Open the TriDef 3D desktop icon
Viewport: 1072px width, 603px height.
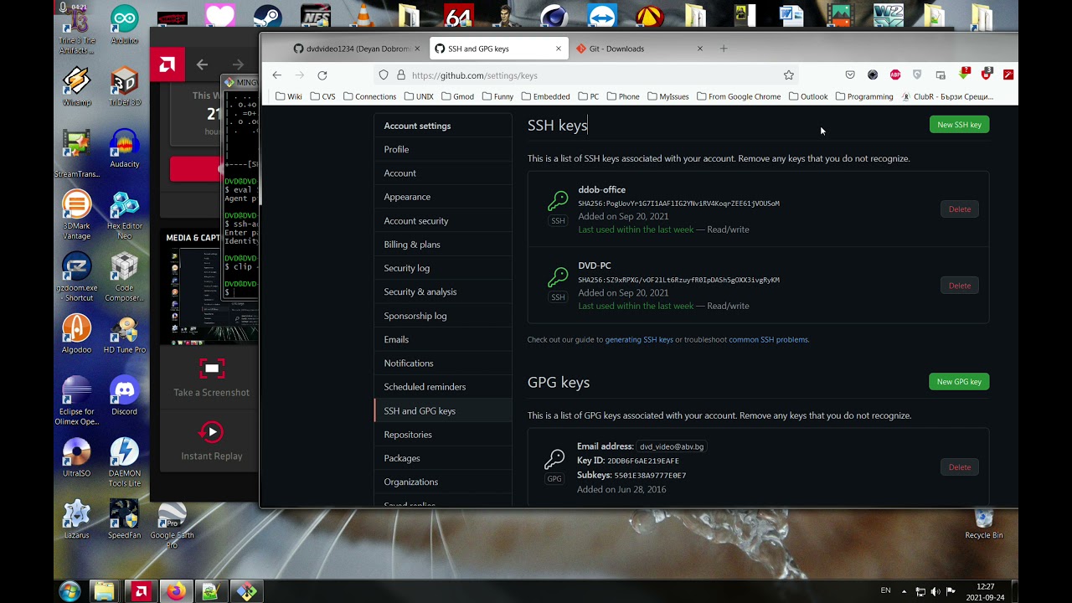coord(124,87)
